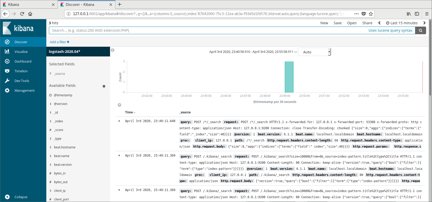Image resolution: width=432 pixels, height=202 pixels.
Task: Click Add a filter link
Action: point(60,42)
